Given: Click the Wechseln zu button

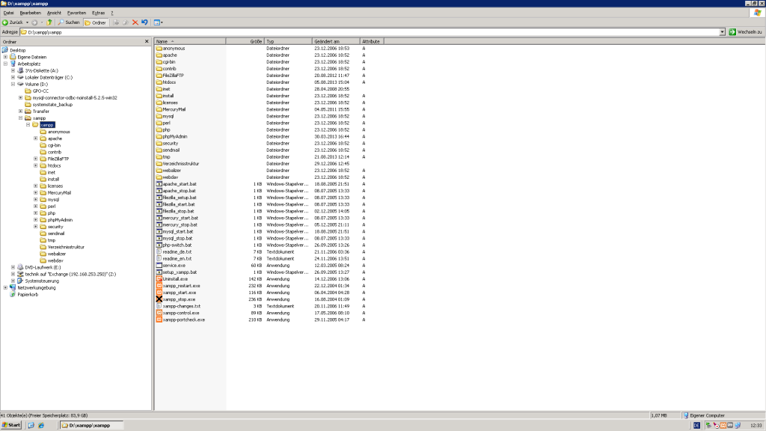Looking at the screenshot, I should click(x=746, y=32).
